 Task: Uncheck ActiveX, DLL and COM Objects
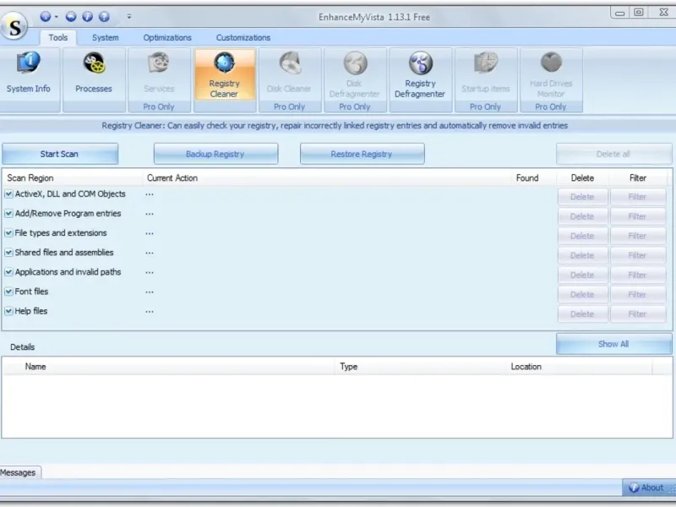[x=8, y=194]
